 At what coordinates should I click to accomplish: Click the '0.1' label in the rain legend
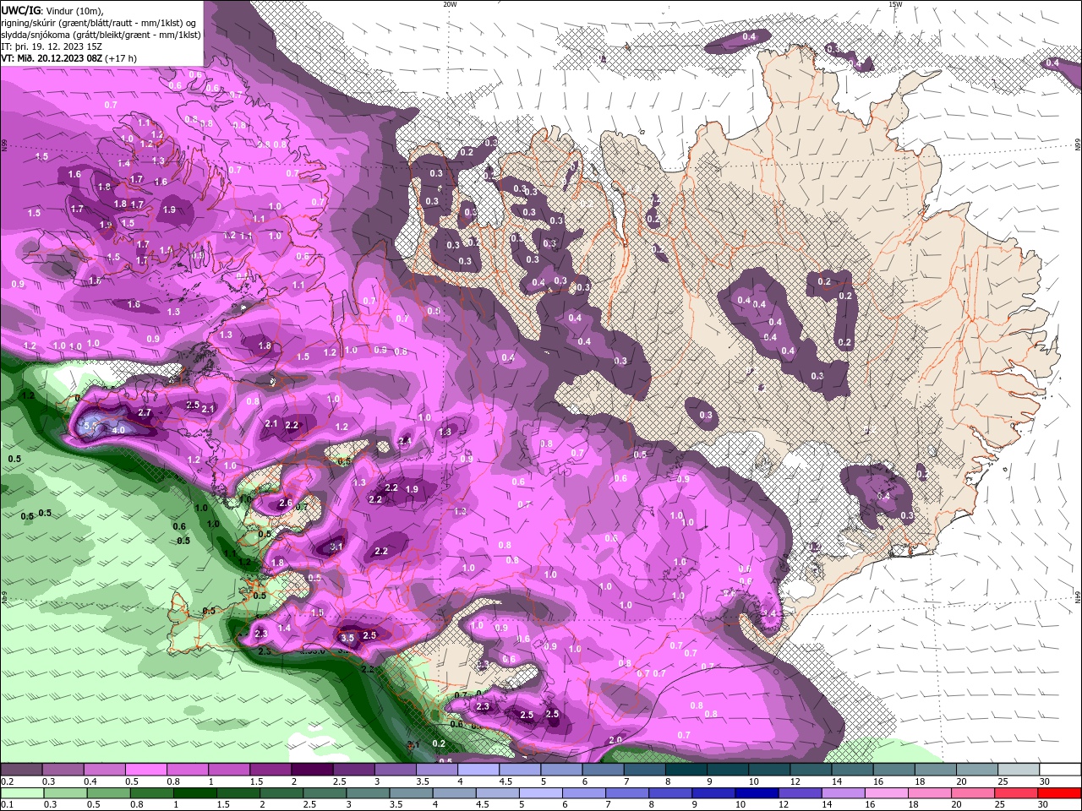pyautogui.click(x=7, y=805)
